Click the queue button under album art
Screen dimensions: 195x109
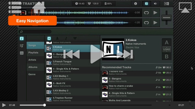pos(130,57)
